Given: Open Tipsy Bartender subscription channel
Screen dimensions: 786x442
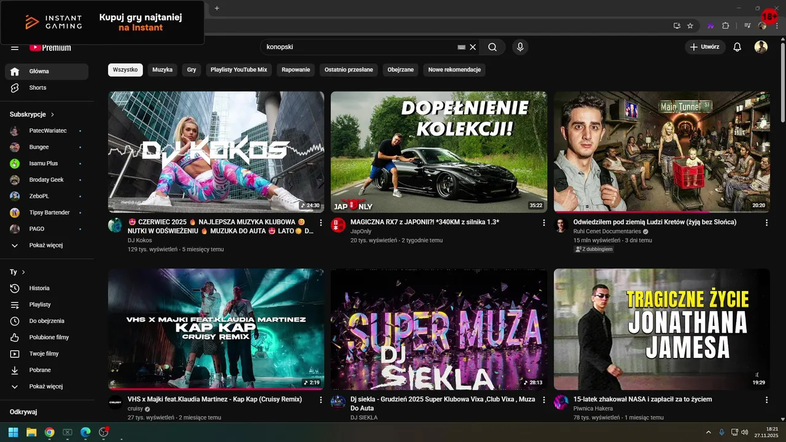Looking at the screenshot, I should 47,212.
